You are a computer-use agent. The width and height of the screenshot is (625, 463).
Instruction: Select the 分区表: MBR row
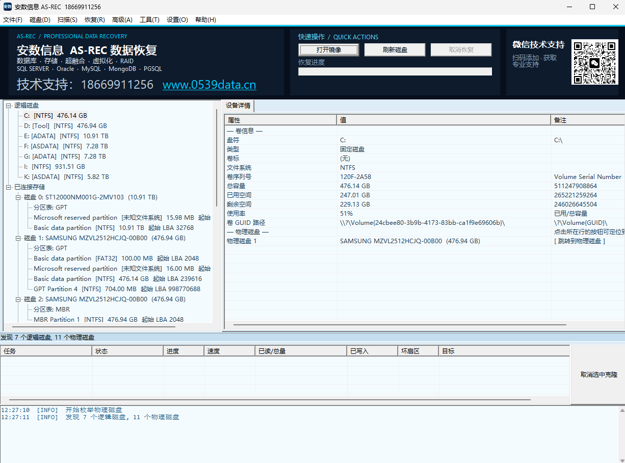pyautogui.click(x=52, y=310)
